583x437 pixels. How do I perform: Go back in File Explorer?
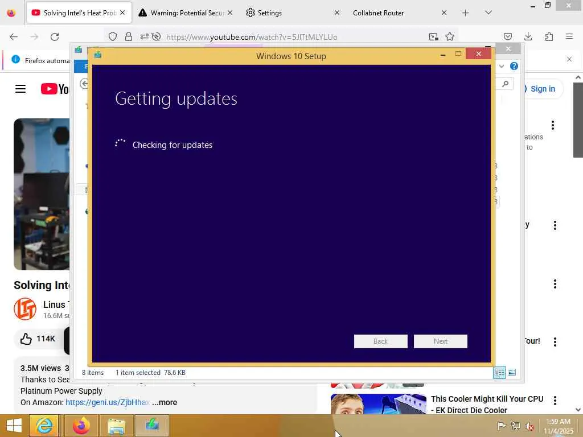[84, 84]
